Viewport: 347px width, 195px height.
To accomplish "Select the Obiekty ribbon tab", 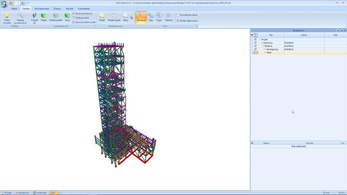I will point(26,8).
